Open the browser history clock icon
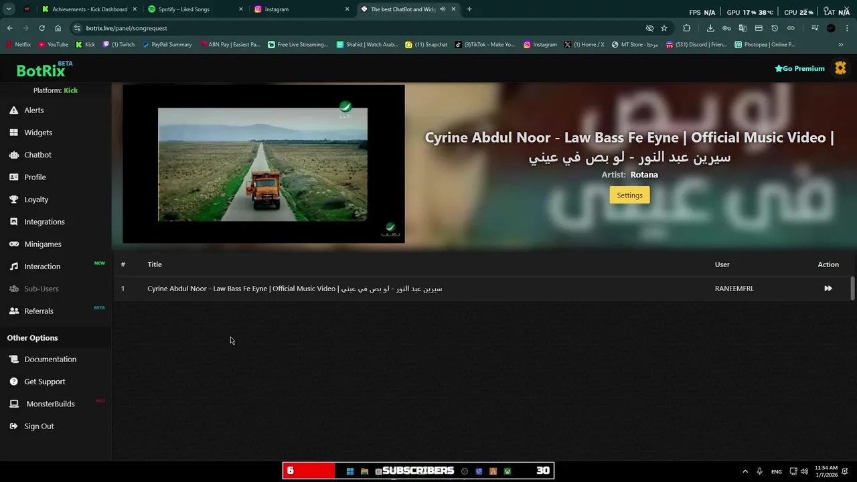 pyautogui.click(x=775, y=28)
